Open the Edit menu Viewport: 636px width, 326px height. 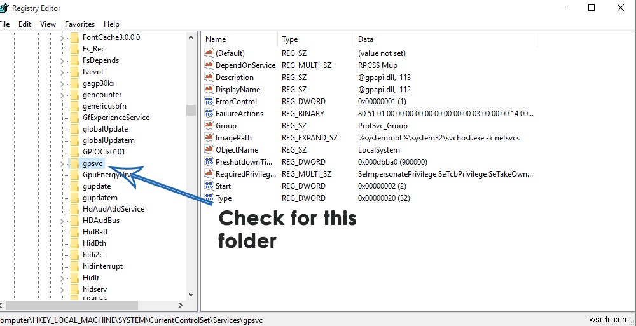[x=25, y=24]
